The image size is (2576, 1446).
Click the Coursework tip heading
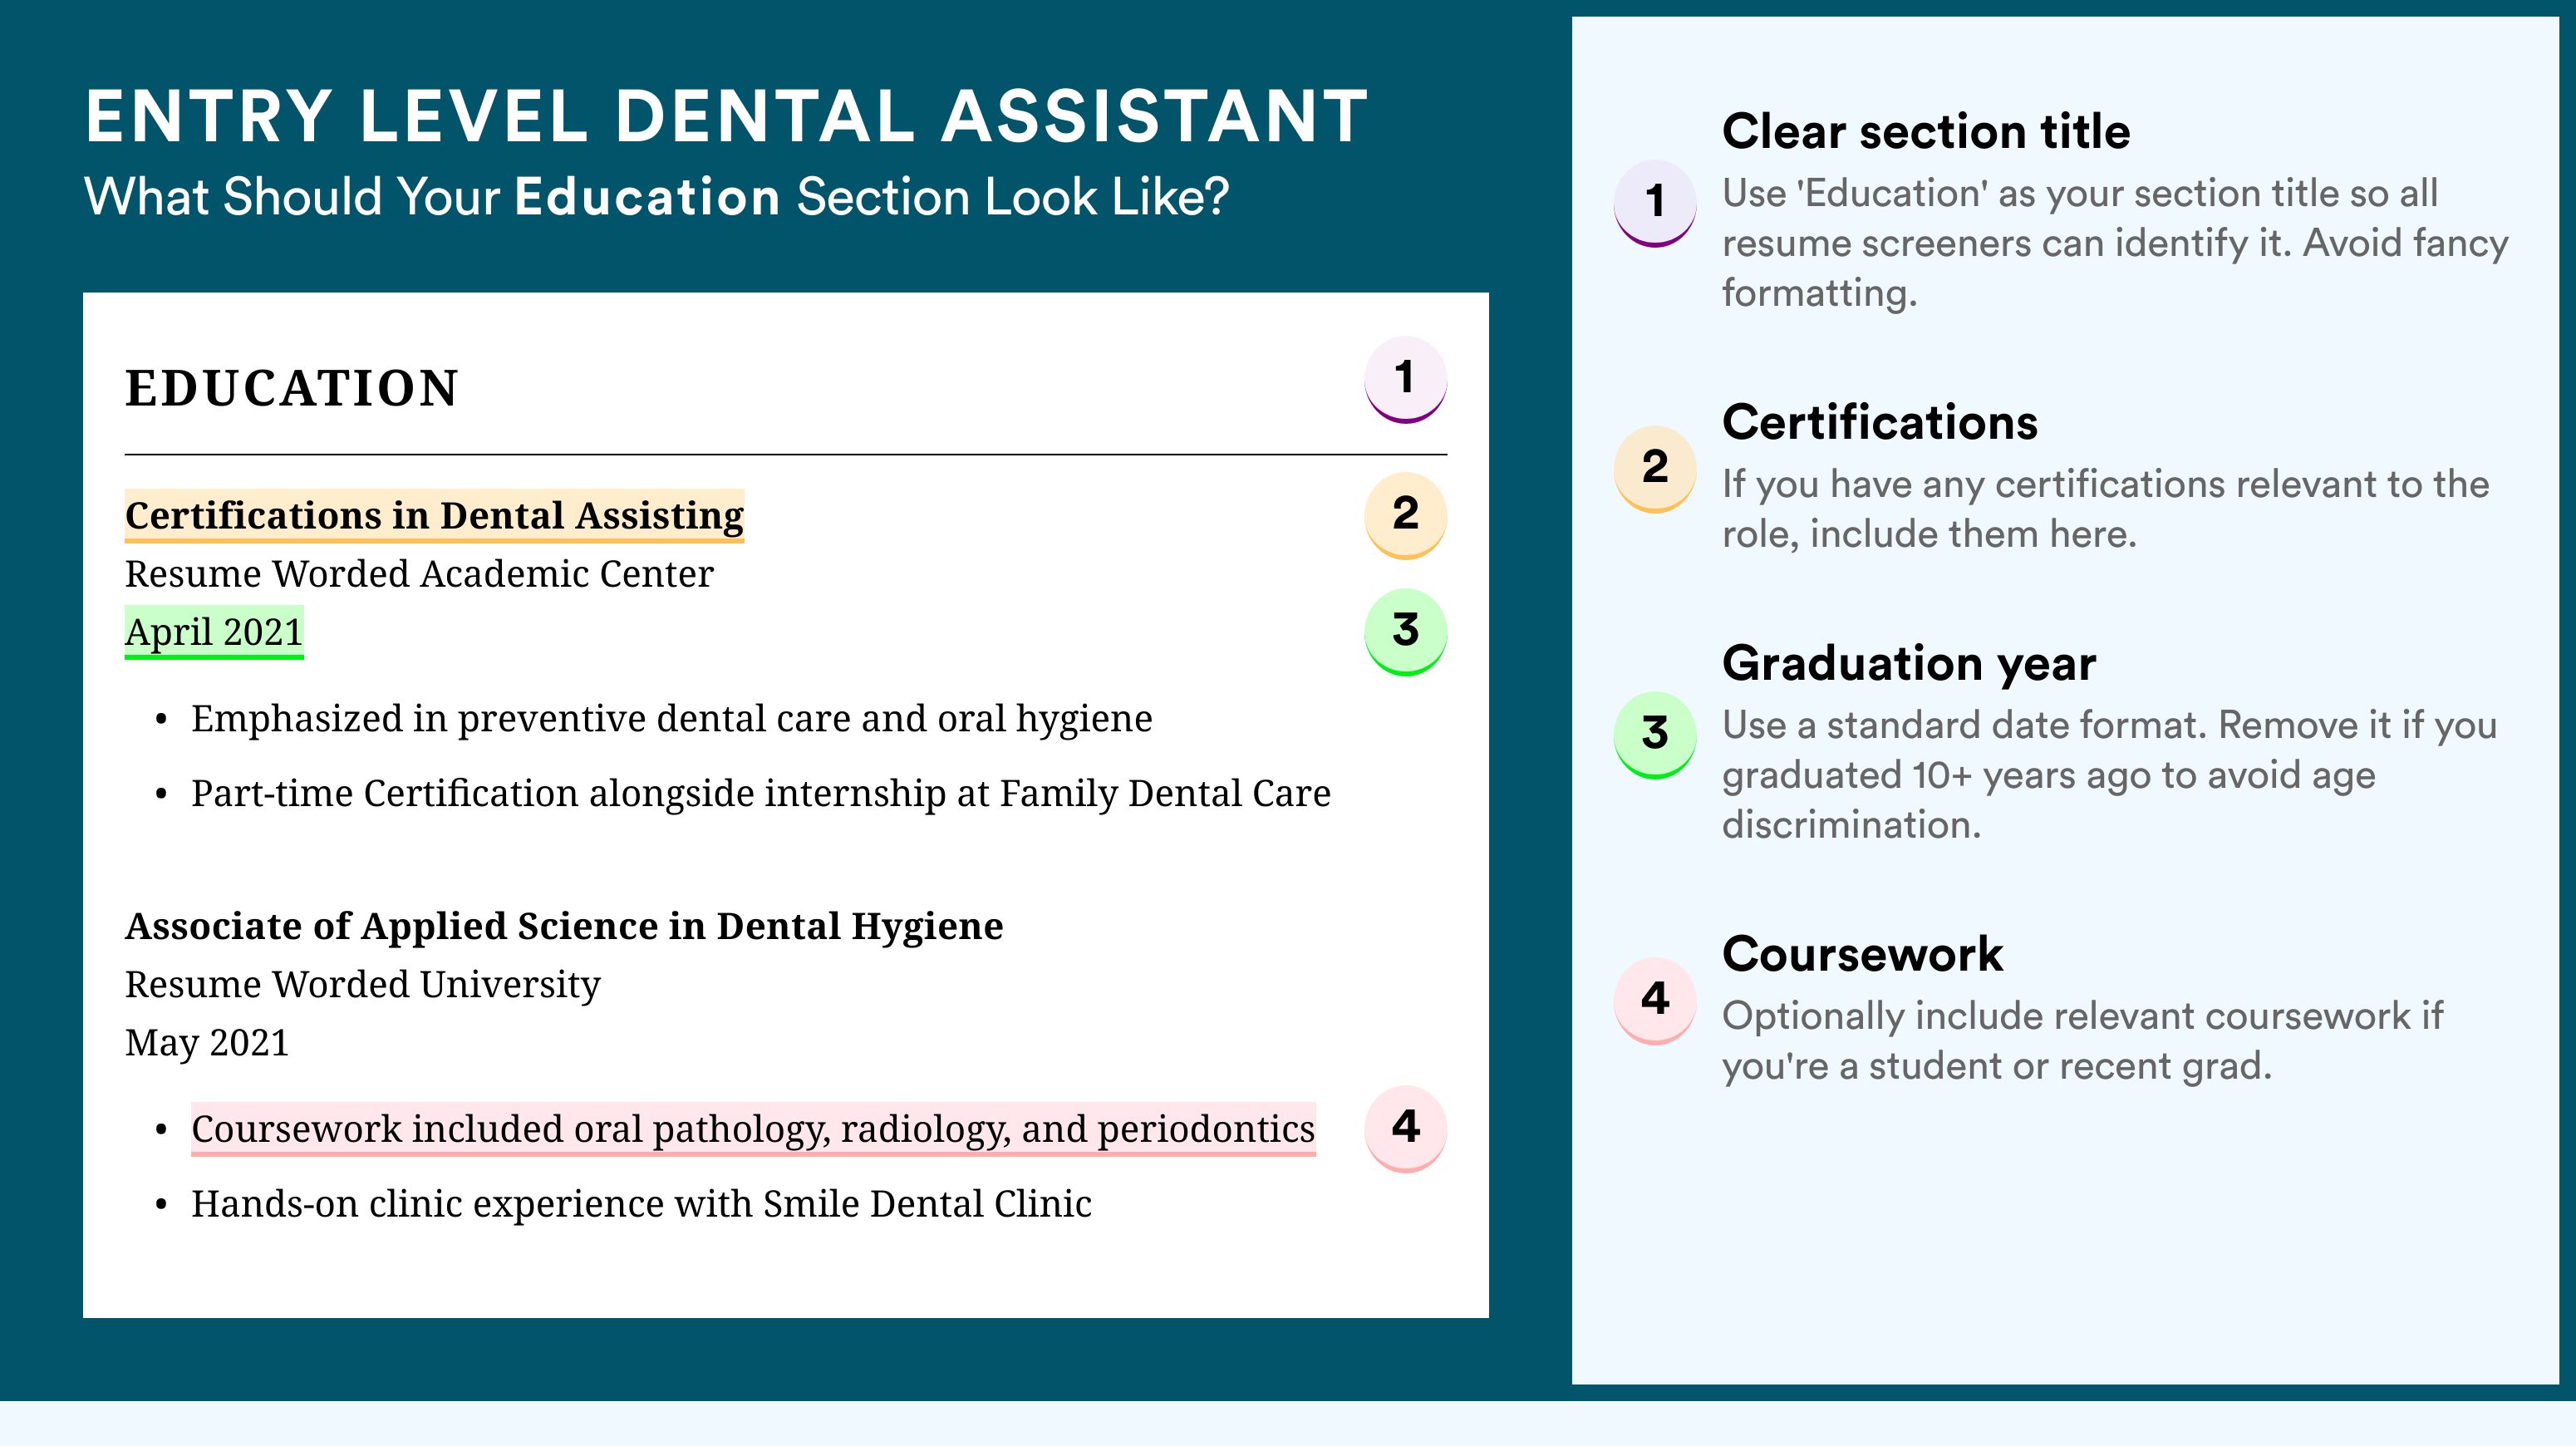[x=1862, y=954]
